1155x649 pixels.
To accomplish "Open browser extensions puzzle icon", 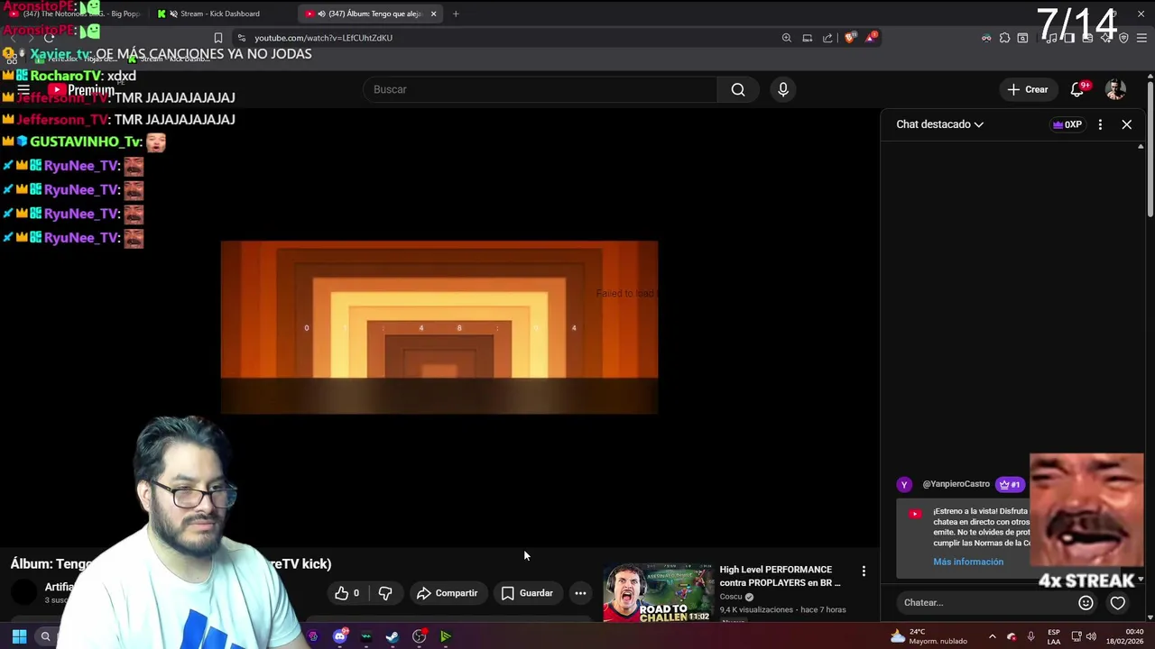I will (1004, 38).
